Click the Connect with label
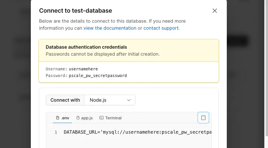This screenshot has width=268, height=148. click(x=65, y=100)
